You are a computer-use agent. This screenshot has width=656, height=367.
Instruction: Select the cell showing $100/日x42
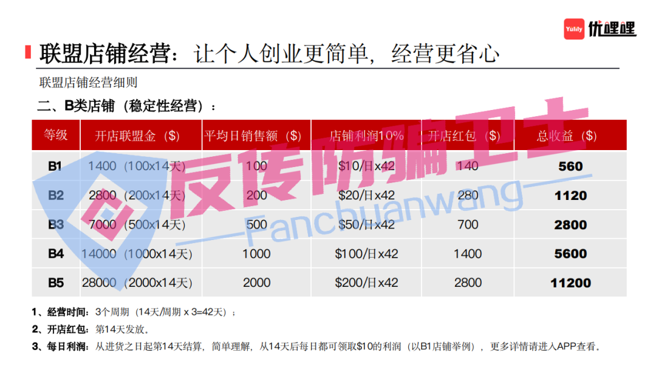pos(365,253)
